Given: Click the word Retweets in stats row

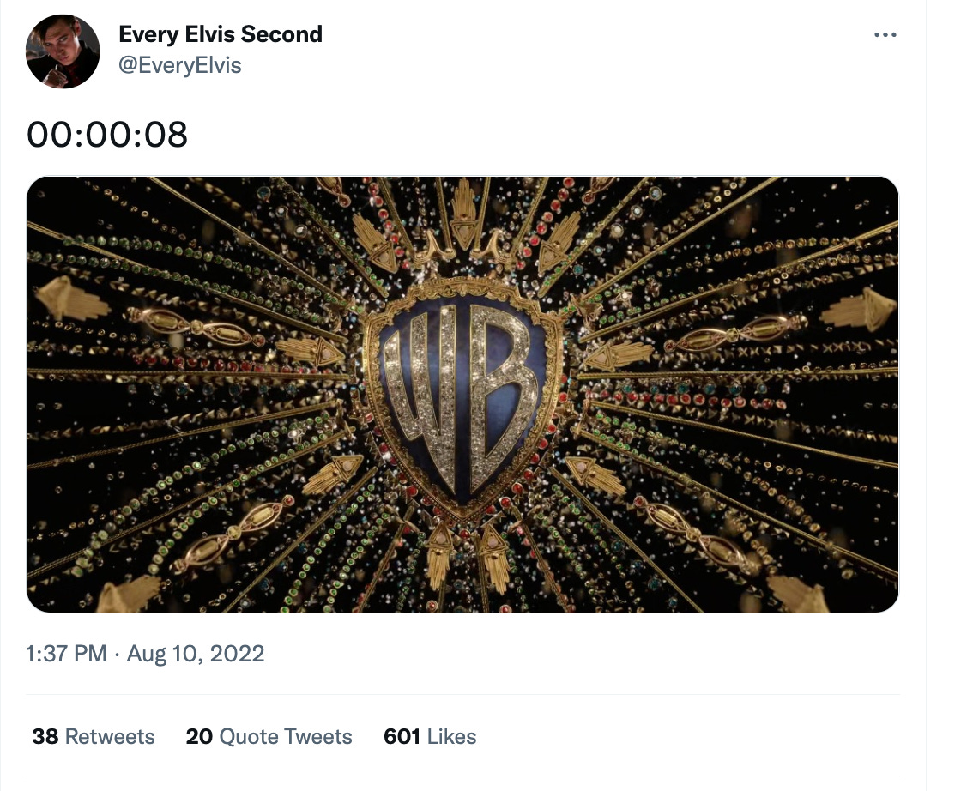Looking at the screenshot, I should (110, 736).
